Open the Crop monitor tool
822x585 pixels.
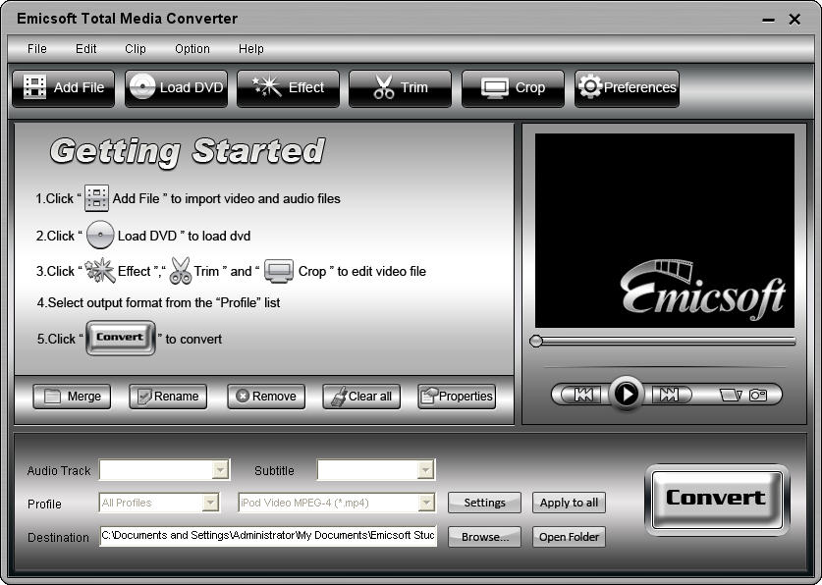pyautogui.click(x=513, y=88)
